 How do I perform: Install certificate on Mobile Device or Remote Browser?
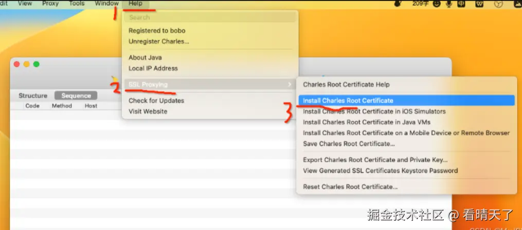coord(406,133)
